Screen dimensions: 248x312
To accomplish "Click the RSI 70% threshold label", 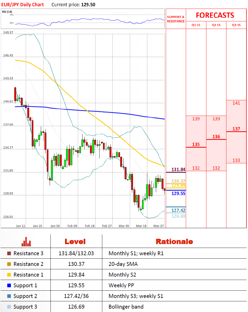I will tap(11, 15).
